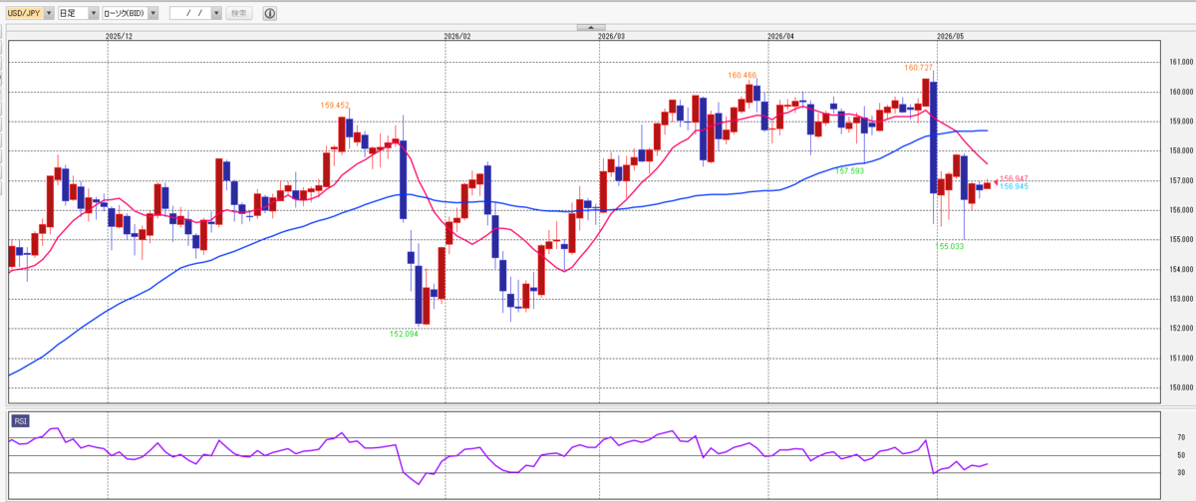This screenshot has width=1196, height=502.
Task: Click the circular info icon in toolbar
Action: coord(270,14)
